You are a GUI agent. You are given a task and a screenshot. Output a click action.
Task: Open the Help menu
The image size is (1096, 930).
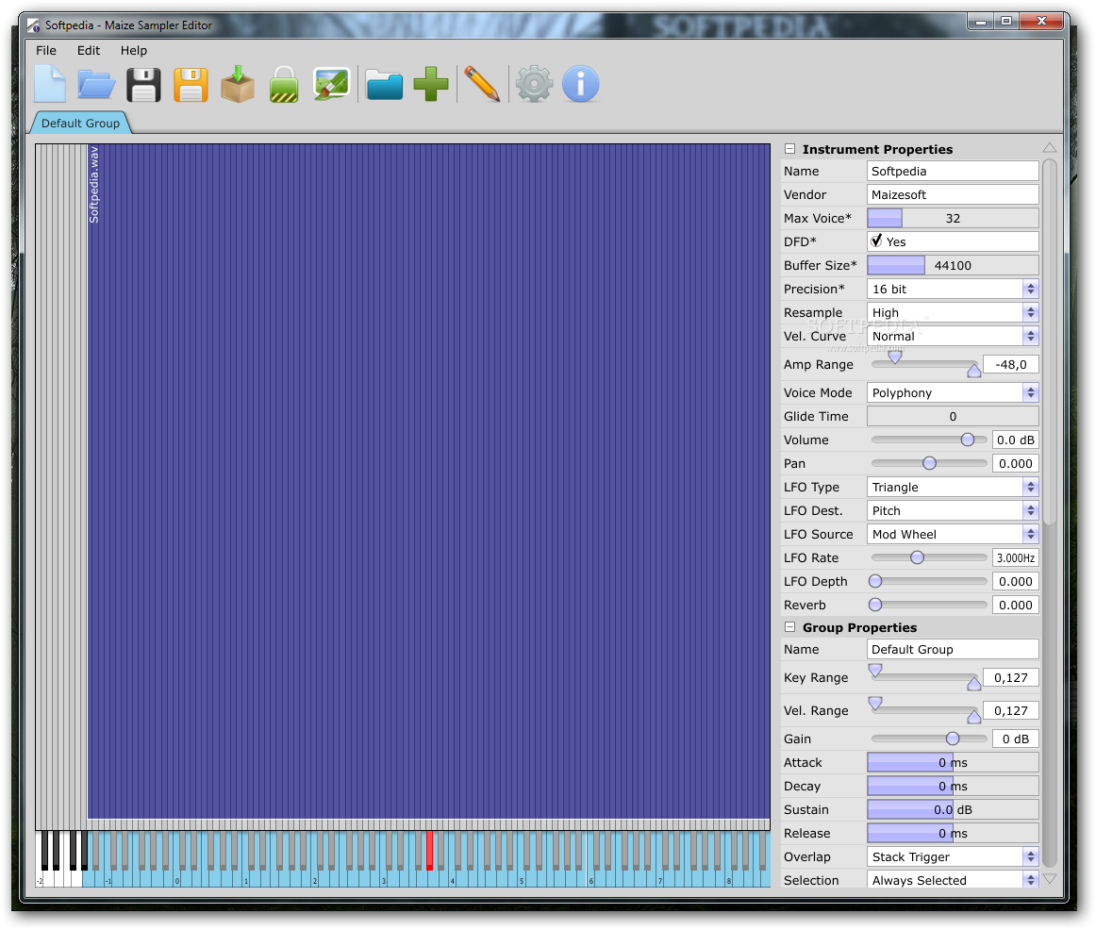[x=134, y=50]
